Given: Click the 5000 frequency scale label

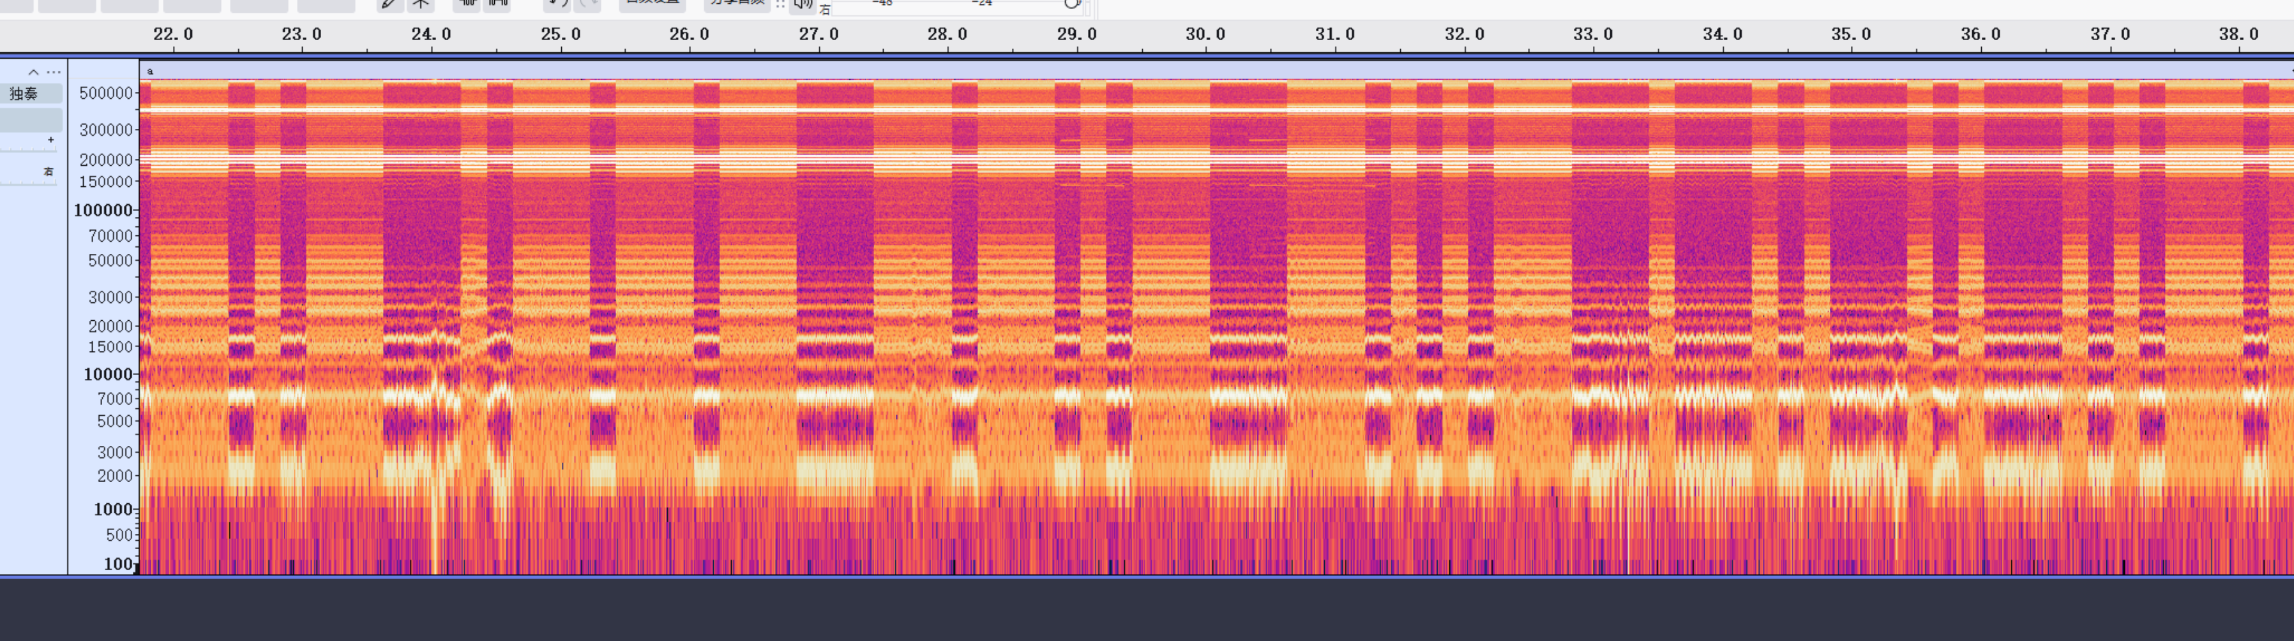Looking at the screenshot, I should tap(115, 422).
